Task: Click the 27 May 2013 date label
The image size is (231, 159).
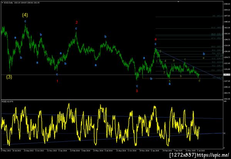Action: pyautogui.click(x=5, y=151)
